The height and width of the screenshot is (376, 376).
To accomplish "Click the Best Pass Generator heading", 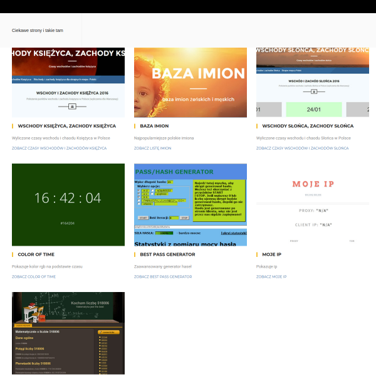I will click(x=167, y=254).
